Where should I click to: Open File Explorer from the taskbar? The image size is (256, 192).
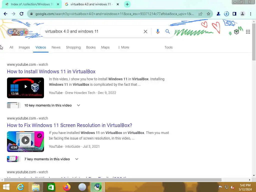tap(36, 187)
